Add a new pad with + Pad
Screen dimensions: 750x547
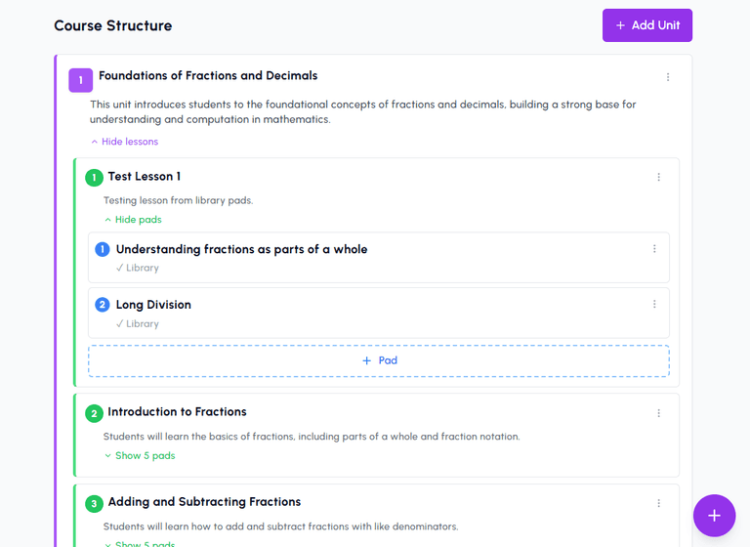(379, 360)
